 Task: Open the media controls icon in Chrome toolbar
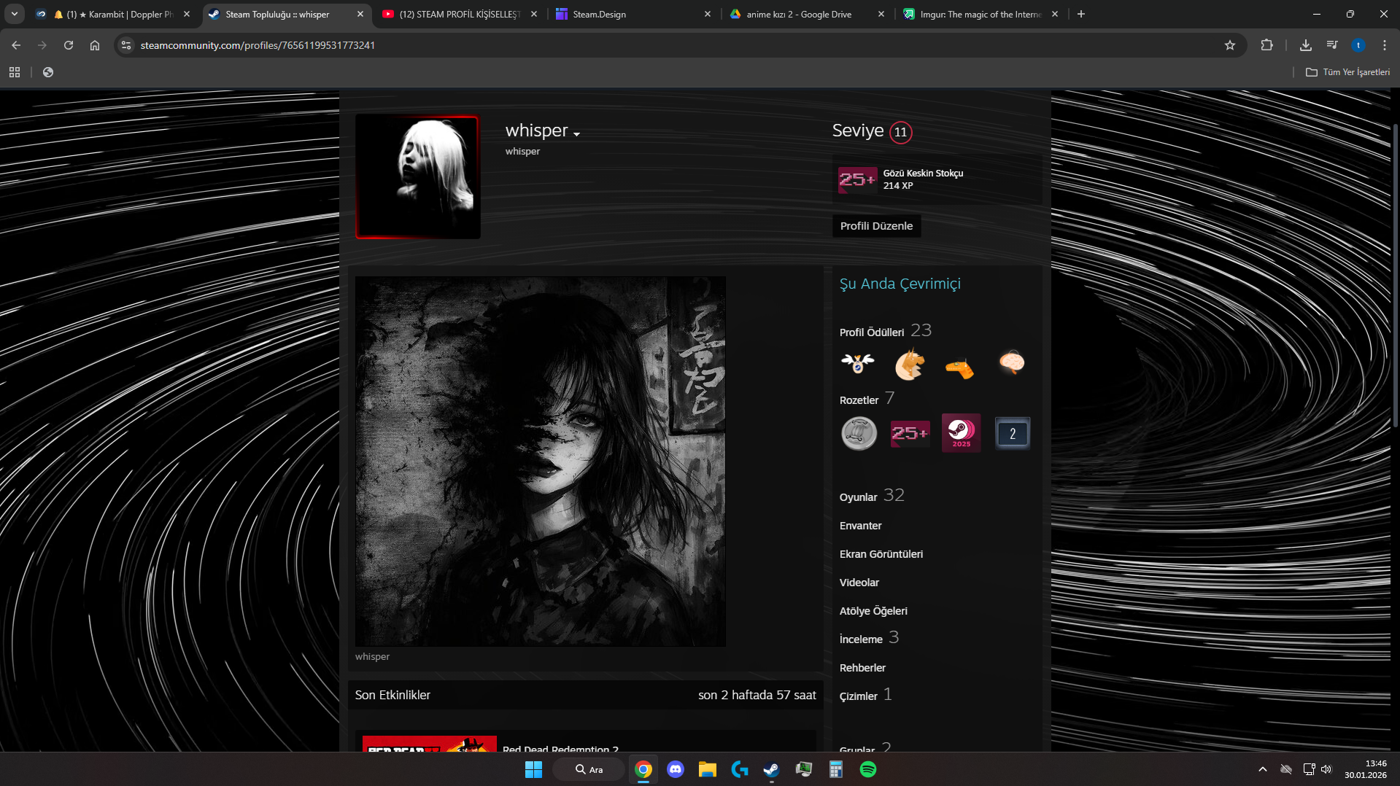[1332, 45]
